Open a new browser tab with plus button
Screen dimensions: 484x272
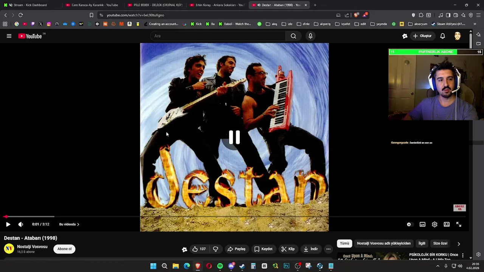click(x=315, y=5)
